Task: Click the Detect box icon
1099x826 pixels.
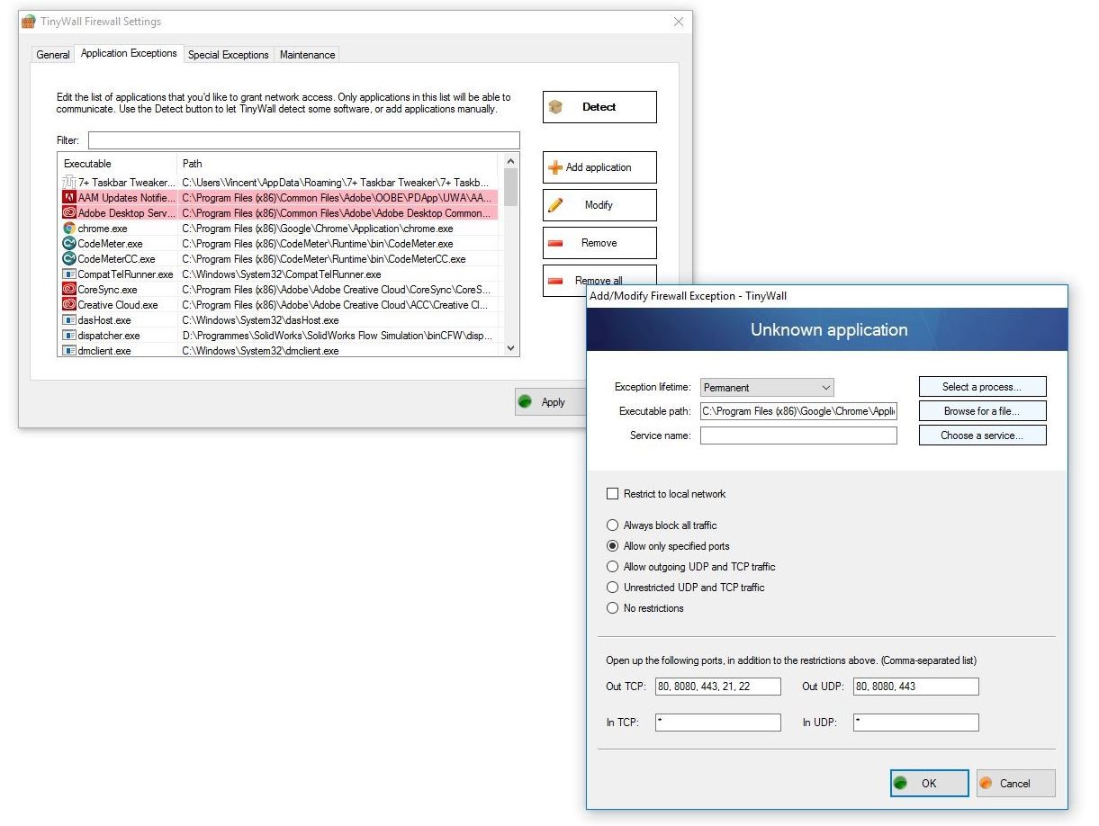Action: [556, 107]
